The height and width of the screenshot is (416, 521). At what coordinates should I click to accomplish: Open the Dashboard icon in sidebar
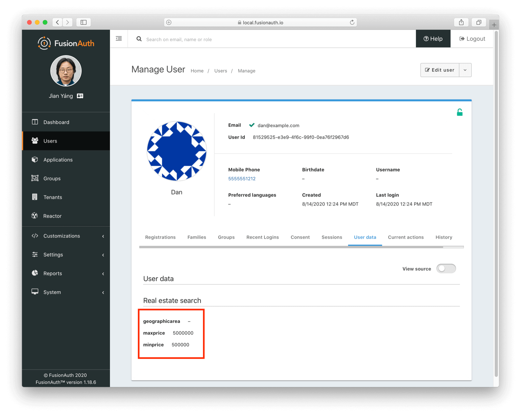[35, 122]
